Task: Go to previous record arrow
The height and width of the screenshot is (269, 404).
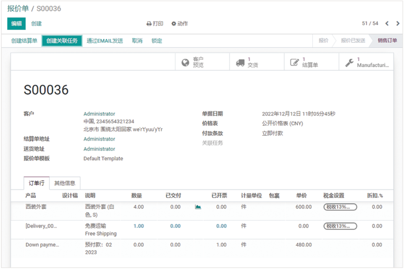Action: [387, 24]
